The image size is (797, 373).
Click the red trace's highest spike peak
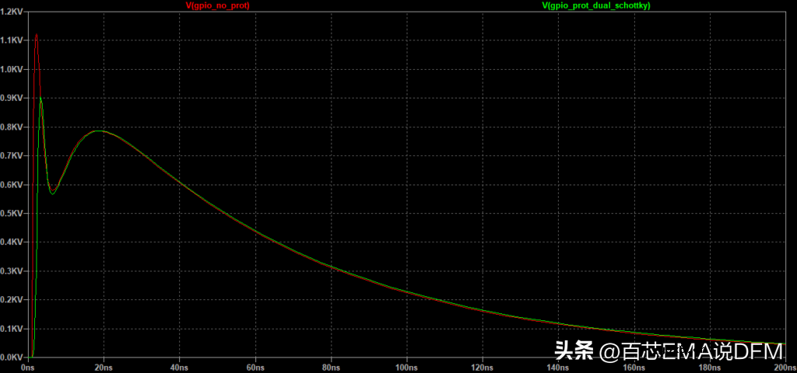tap(36, 35)
